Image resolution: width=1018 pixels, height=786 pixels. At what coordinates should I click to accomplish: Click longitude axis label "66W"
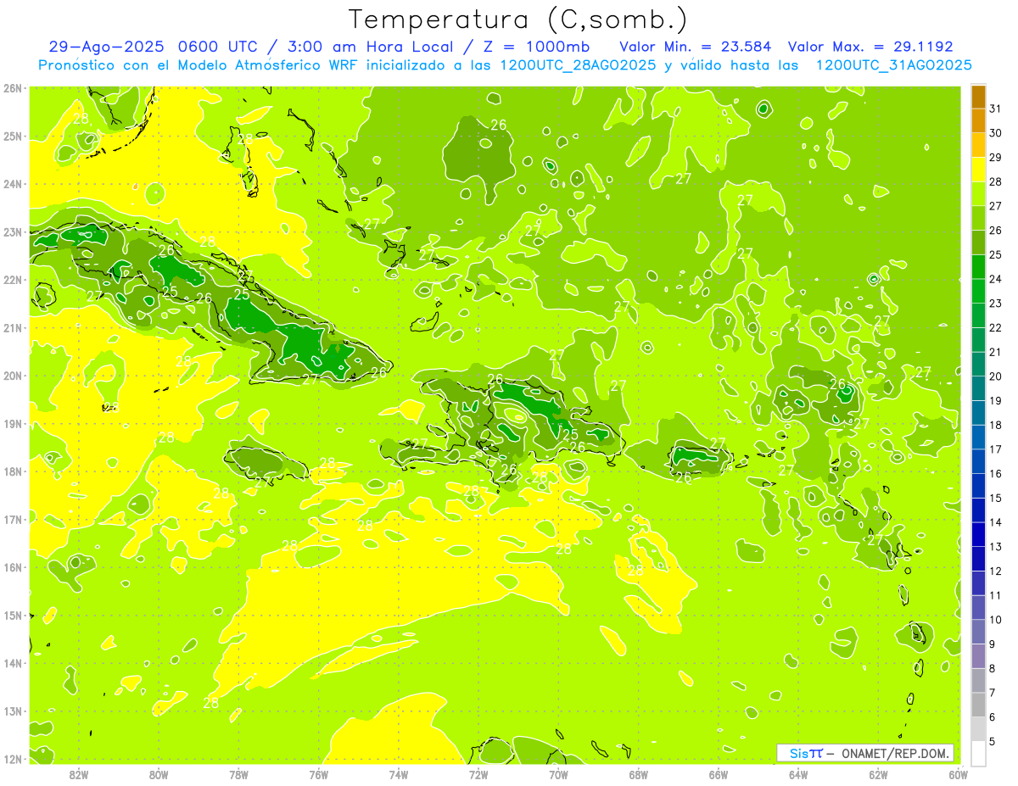[x=718, y=774]
